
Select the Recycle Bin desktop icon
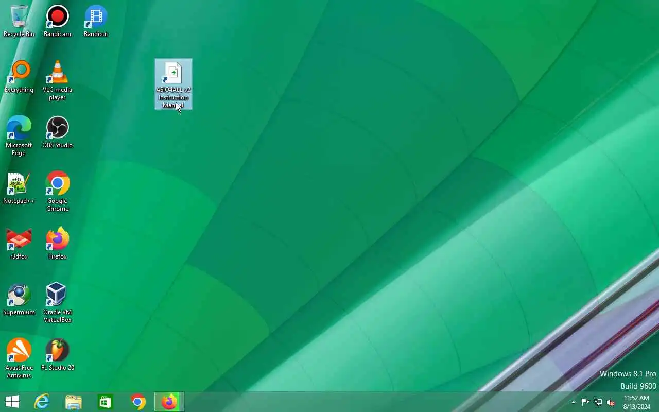(19, 21)
